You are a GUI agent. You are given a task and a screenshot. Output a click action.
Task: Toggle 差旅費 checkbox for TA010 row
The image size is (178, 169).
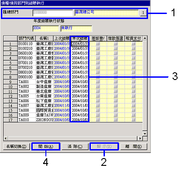[98, 120]
